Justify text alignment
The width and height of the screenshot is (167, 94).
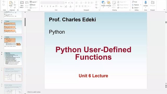coord(85,6)
